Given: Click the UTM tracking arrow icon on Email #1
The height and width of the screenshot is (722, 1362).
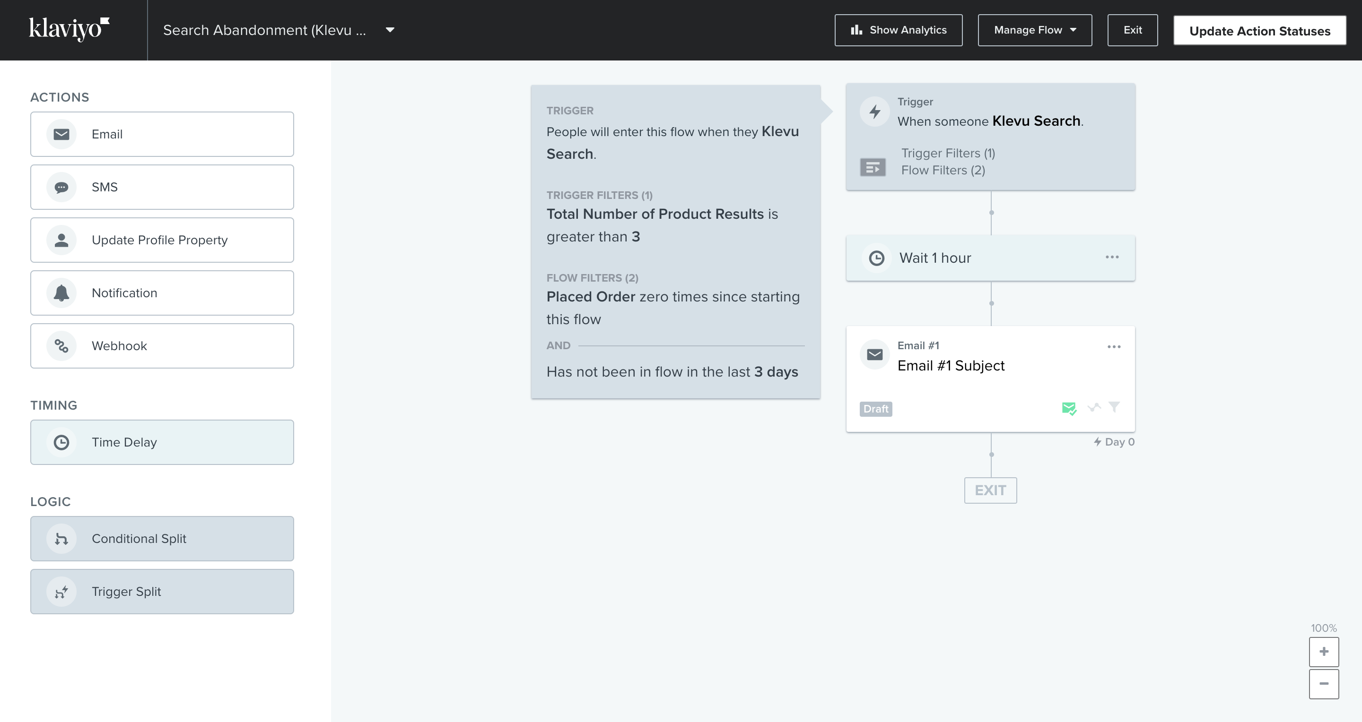Looking at the screenshot, I should pos(1094,407).
